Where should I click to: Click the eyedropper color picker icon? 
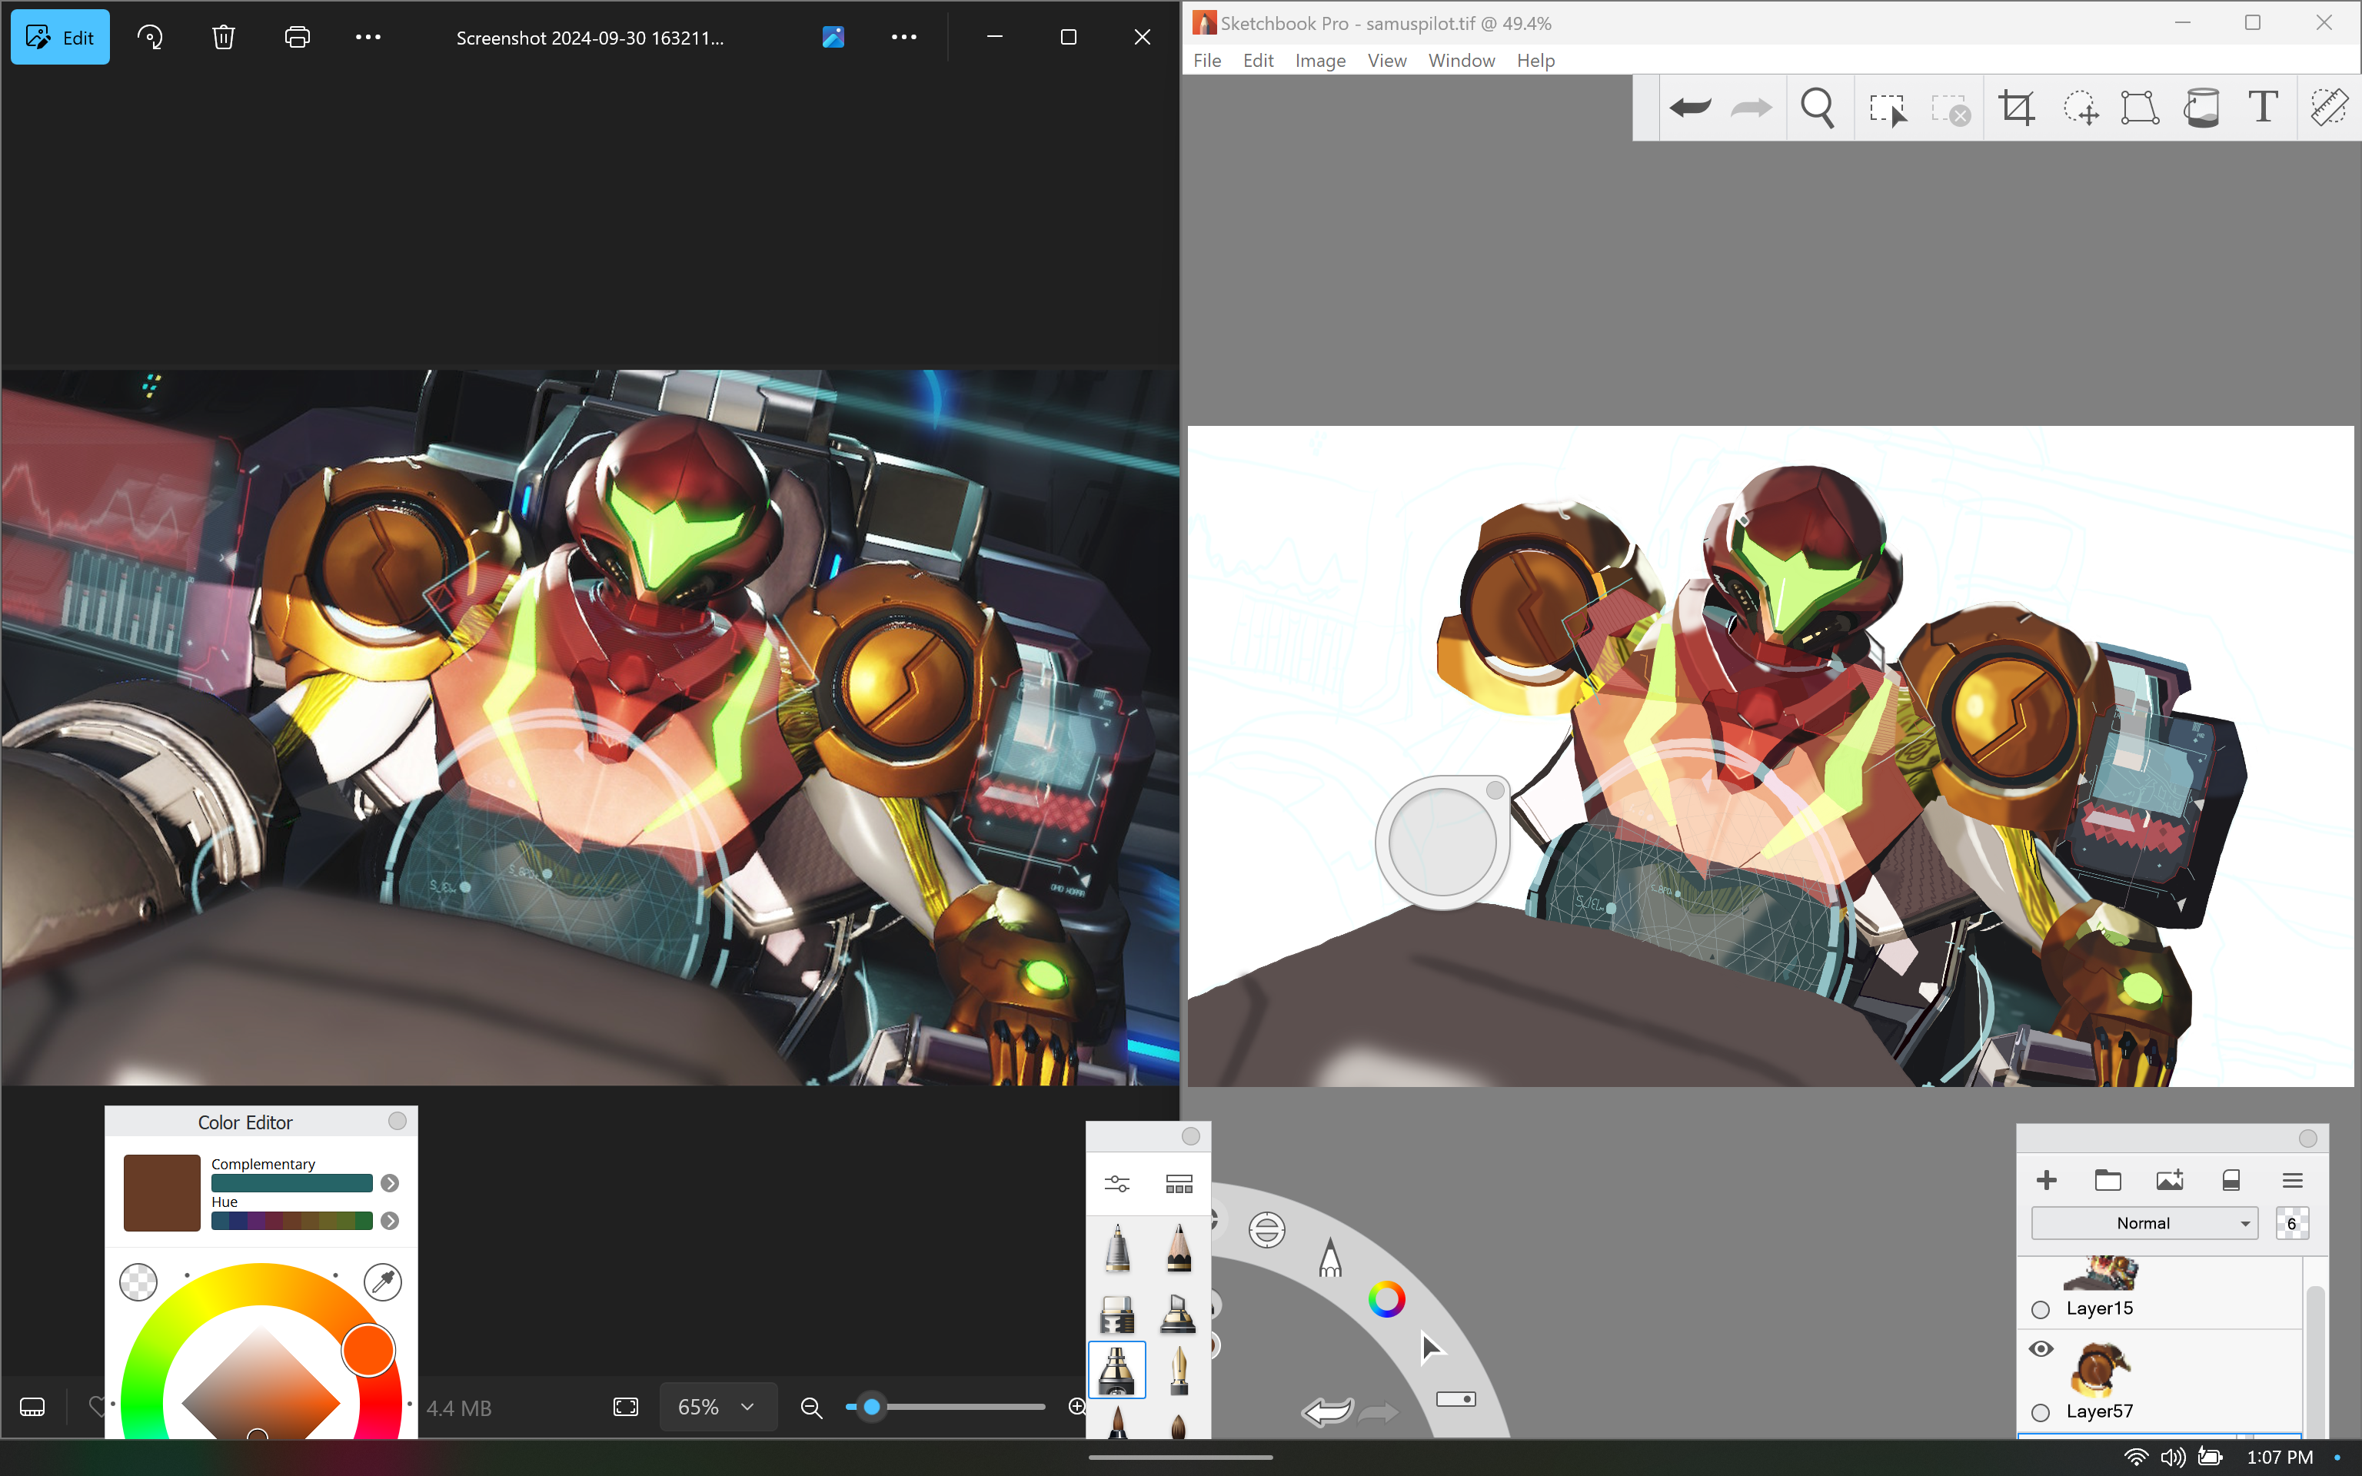tap(383, 1281)
